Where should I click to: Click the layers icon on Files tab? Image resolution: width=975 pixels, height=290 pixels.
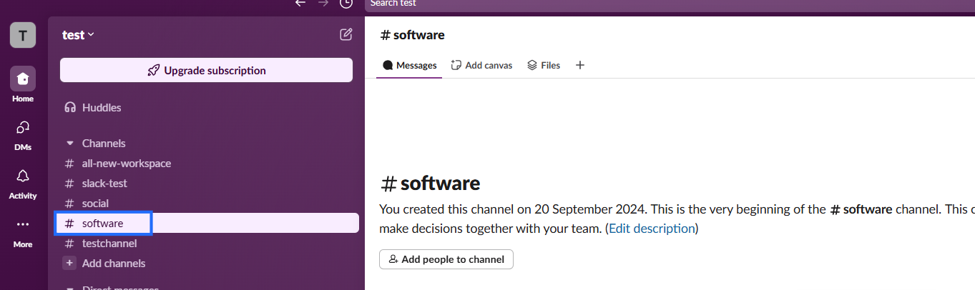pyautogui.click(x=532, y=65)
